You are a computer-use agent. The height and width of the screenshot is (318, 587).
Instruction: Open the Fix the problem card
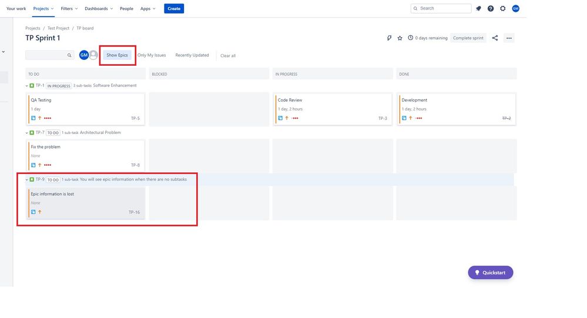86,156
